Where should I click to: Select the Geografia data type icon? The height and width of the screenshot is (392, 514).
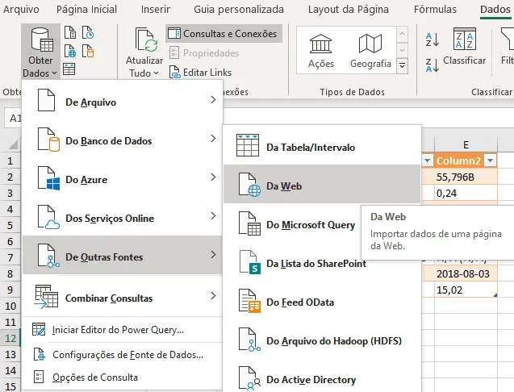pos(370,51)
